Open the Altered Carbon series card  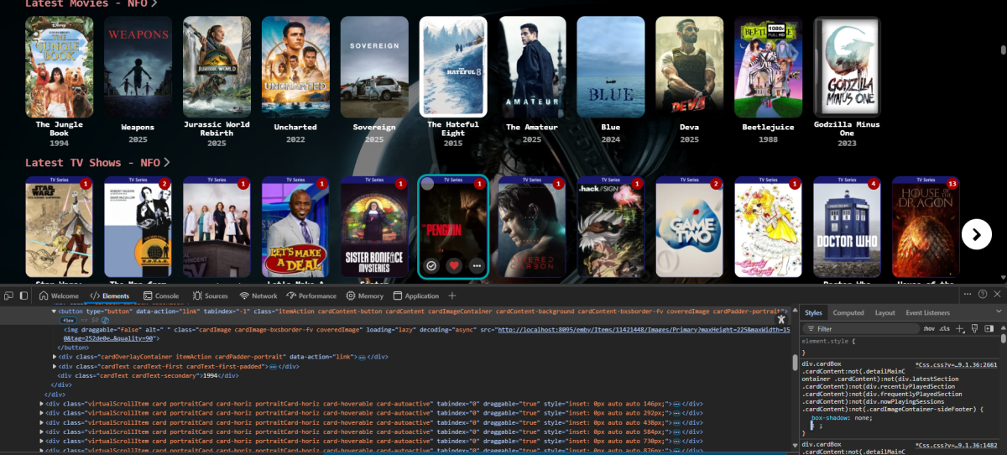532,227
